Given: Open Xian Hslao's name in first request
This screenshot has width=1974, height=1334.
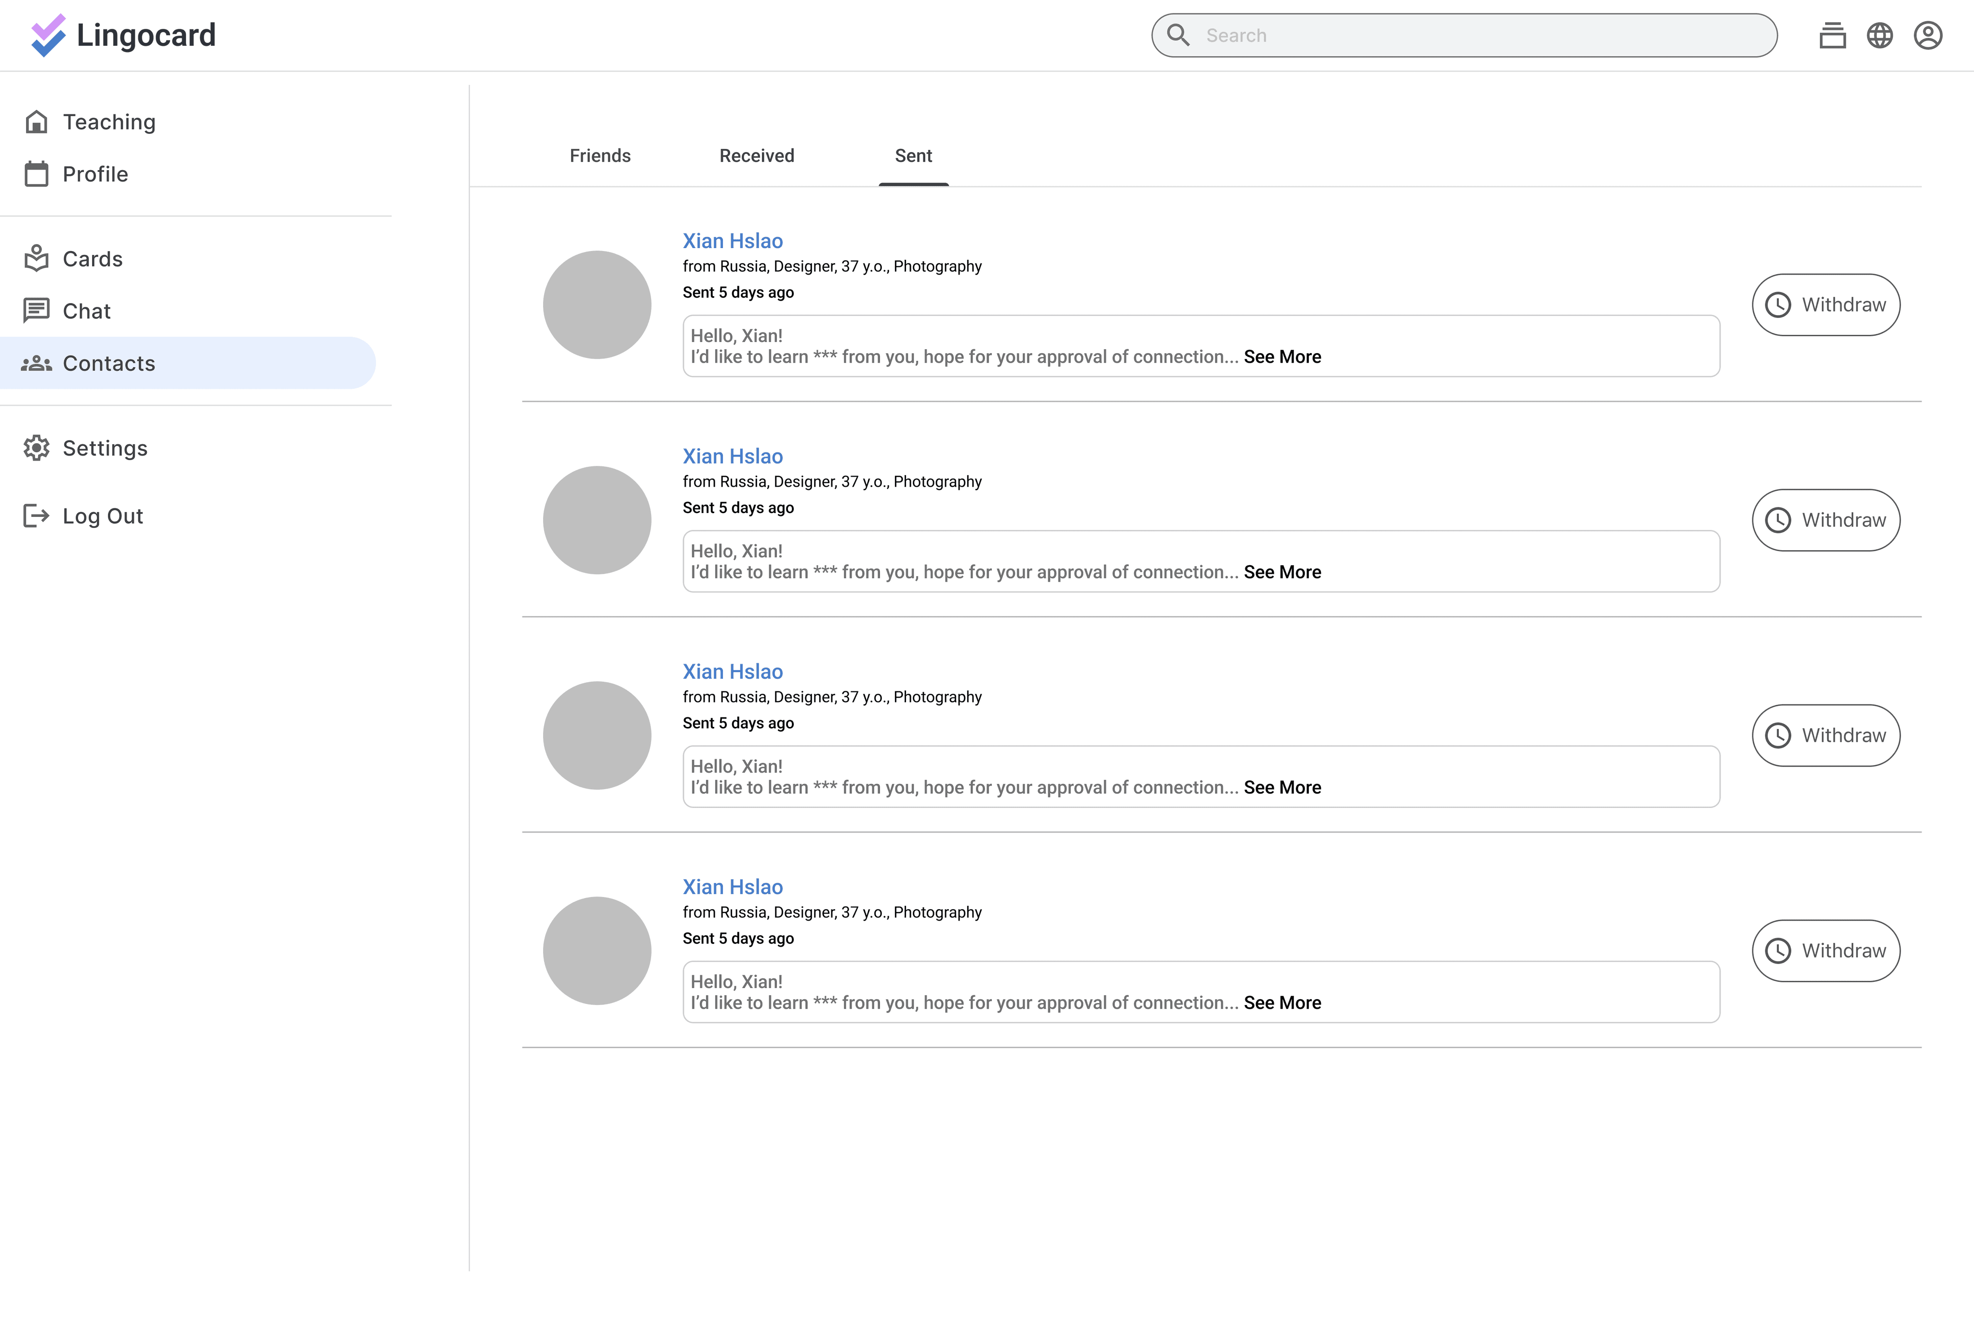Looking at the screenshot, I should click(732, 241).
